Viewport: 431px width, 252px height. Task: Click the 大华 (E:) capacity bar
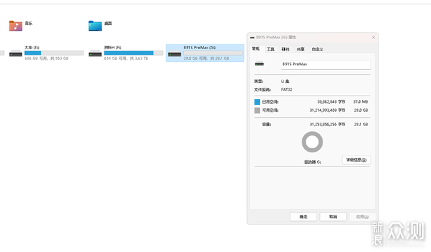point(54,53)
